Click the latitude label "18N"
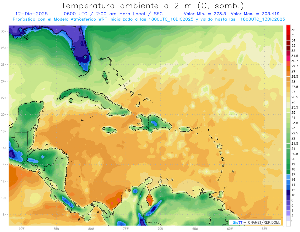Image resolution: width=300 pixels, height=232 pixels. [4, 131]
